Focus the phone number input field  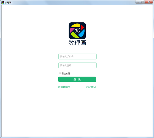(x=77, y=57)
